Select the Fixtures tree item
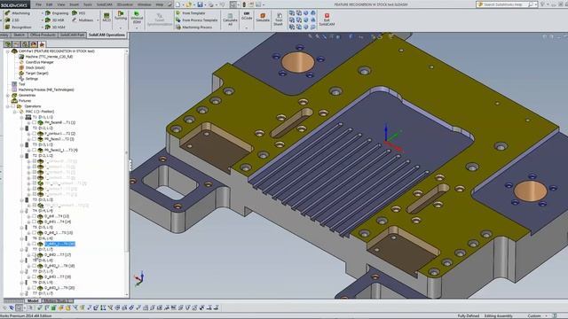568x319 pixels. (x=21, y=101)
